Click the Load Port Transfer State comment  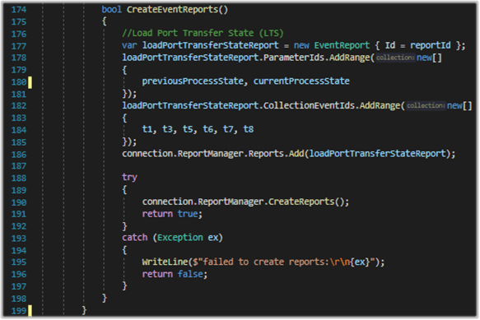pos(203,33)
